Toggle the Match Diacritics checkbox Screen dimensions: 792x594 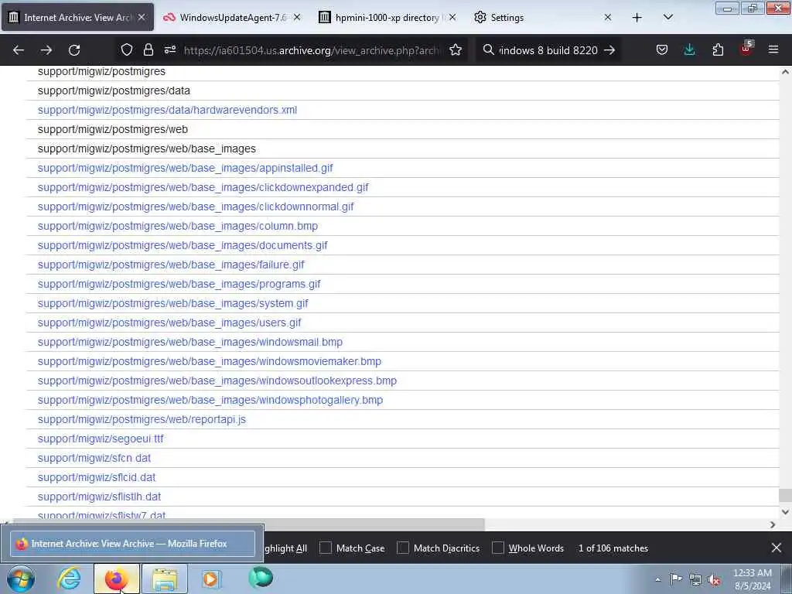pyautogui.click(x=402, y=548)
